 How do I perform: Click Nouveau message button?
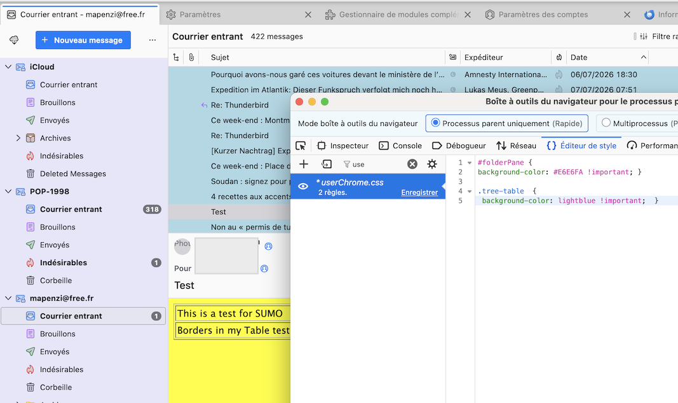[83, 40]
